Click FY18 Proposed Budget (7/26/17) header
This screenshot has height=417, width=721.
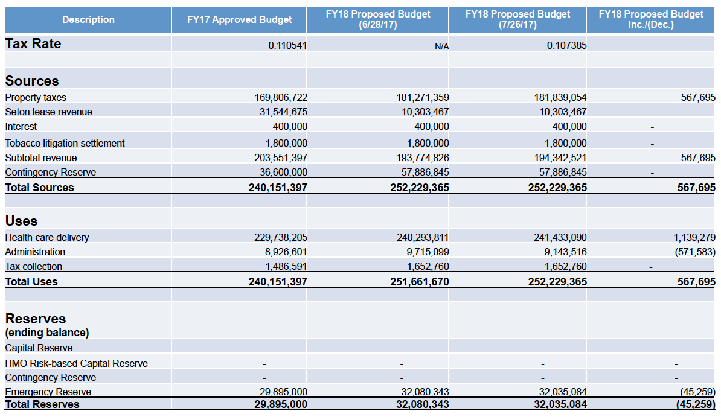point(518,19)
